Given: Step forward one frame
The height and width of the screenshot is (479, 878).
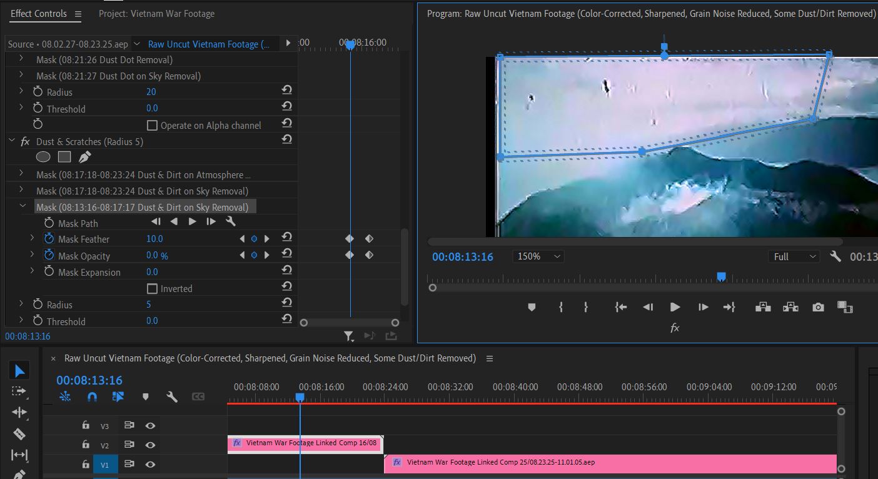Looking at the screenshot, I should coord(704,307).
